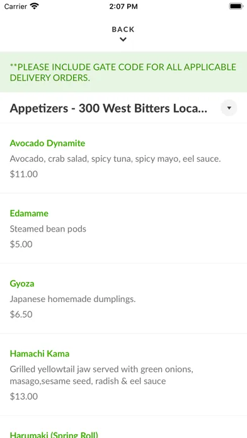Tap the $5.00 Edamame price
247x438 pixels.
(x=21, y=244)
